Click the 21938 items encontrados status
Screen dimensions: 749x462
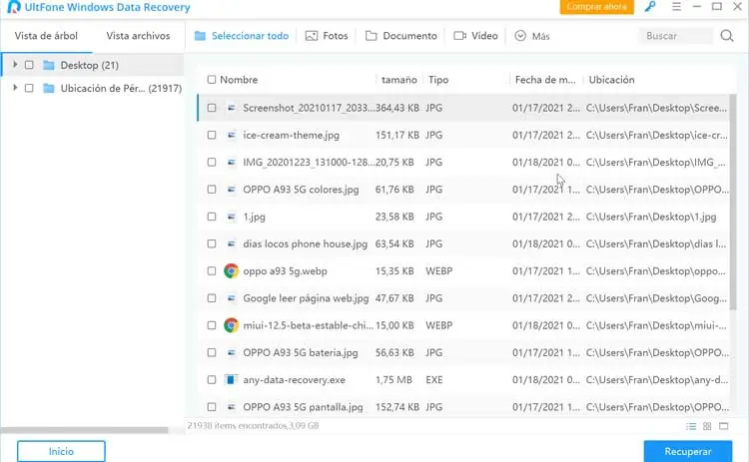point(253,426)
